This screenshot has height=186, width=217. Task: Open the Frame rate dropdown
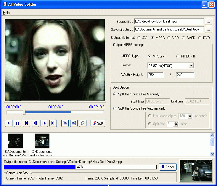pos(191,66)
